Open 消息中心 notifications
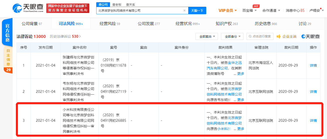The width and height of the screenshot is (327, 139). pyautogui.click(x=295, y=10)
